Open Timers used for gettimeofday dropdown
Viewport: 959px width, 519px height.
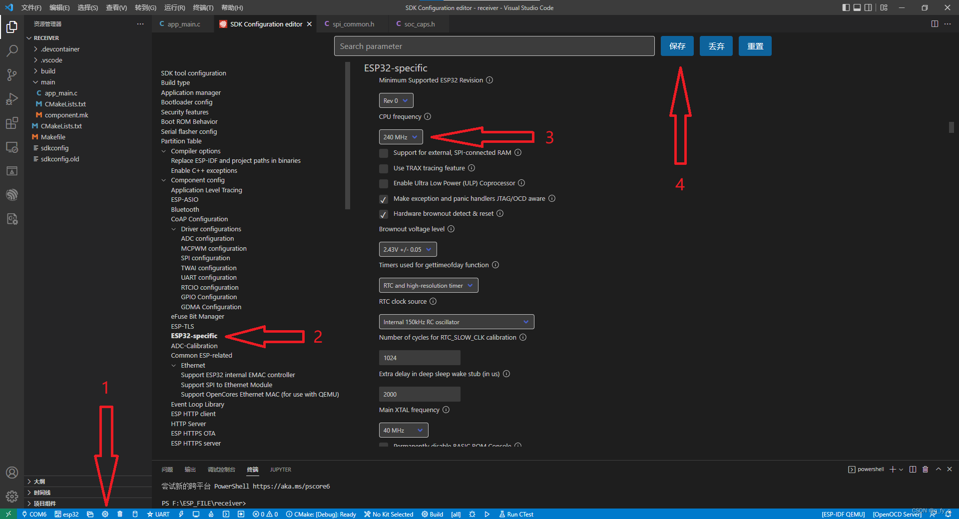point(428,285)
